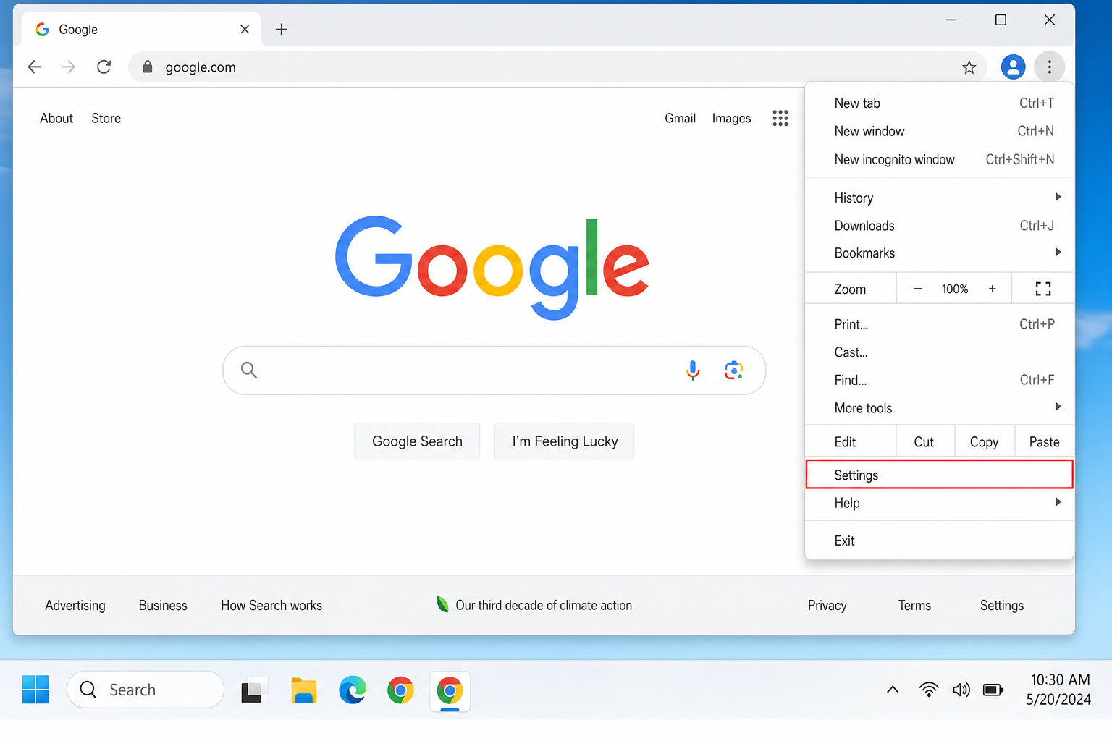Screen dimensions: 1112x741
Task: Bookmark this page with star icon
Action: pyautogui.click(x=969, y=67)
